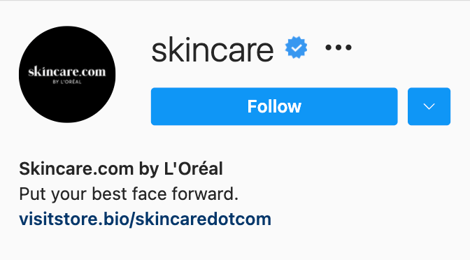470x260 pixels.
Task: Click the blue Follow label text
Action: (274, 106)
